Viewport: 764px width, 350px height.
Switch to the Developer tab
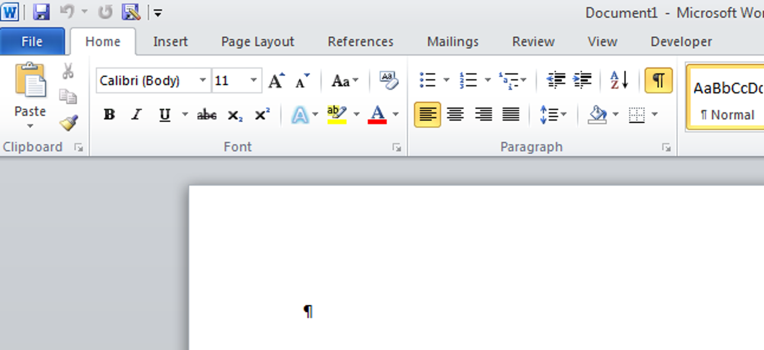[x=681, y=41]
